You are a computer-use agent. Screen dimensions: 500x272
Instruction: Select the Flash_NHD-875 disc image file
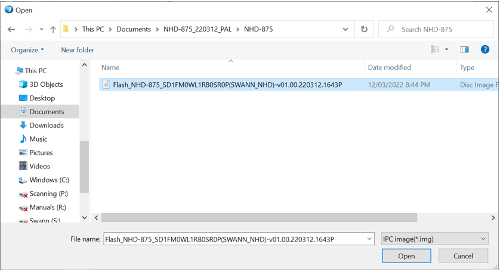(x=227, y=85)
